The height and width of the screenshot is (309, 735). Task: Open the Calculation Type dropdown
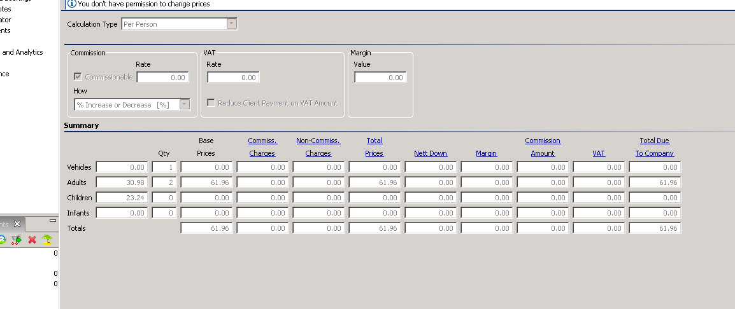click(x=232, y=24)
